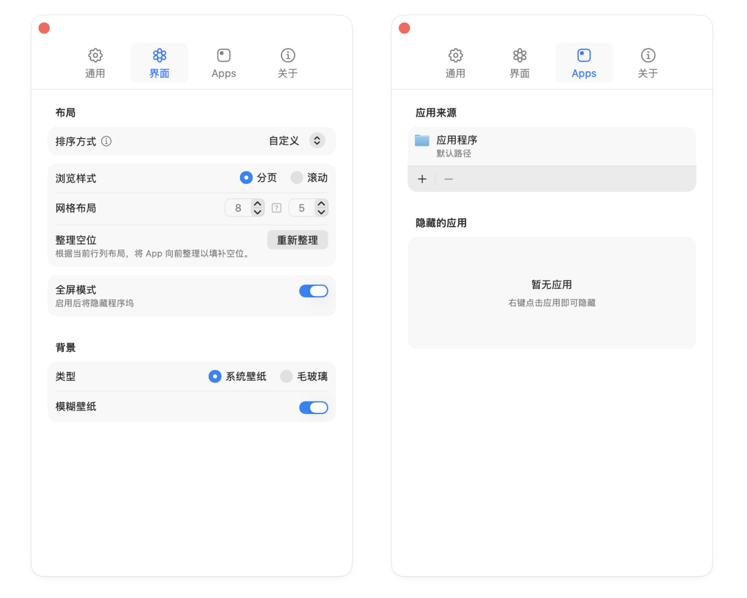747x598 pixels.
Task: Open the 通用 tab in the left window
Action: point(95,63)
